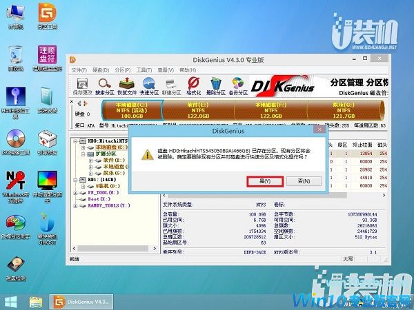Viewport: 414px width, 310px height.
Task: Select the 软件(E:) NTFS partition bar segment
Action: point(198,109)
